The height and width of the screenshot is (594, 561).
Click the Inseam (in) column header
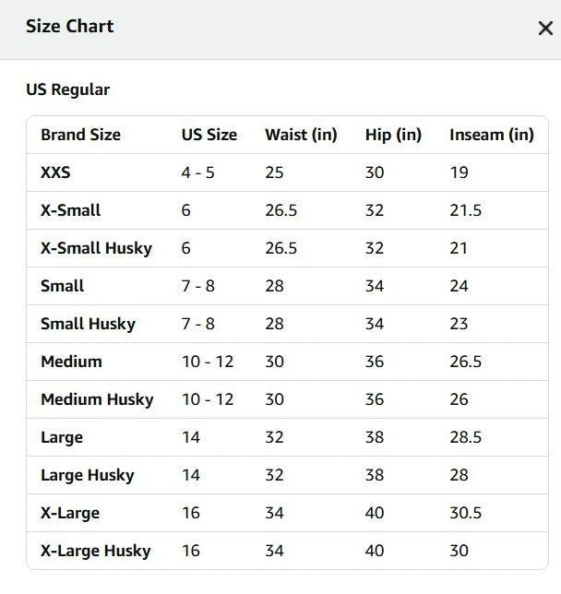tap(492, 135)
